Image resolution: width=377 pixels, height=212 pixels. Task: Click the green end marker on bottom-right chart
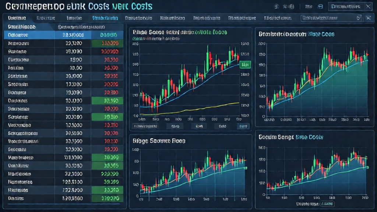(x=367, y=167)
